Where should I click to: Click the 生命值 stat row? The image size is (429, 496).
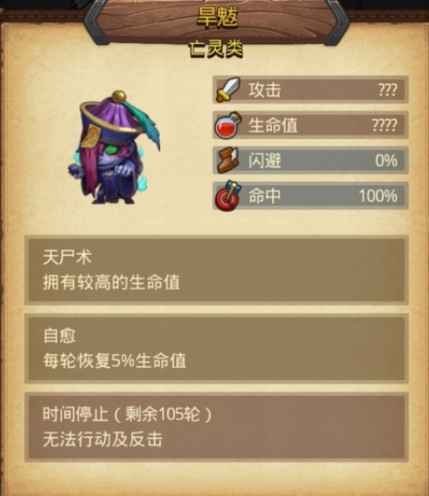coord(310,125)
